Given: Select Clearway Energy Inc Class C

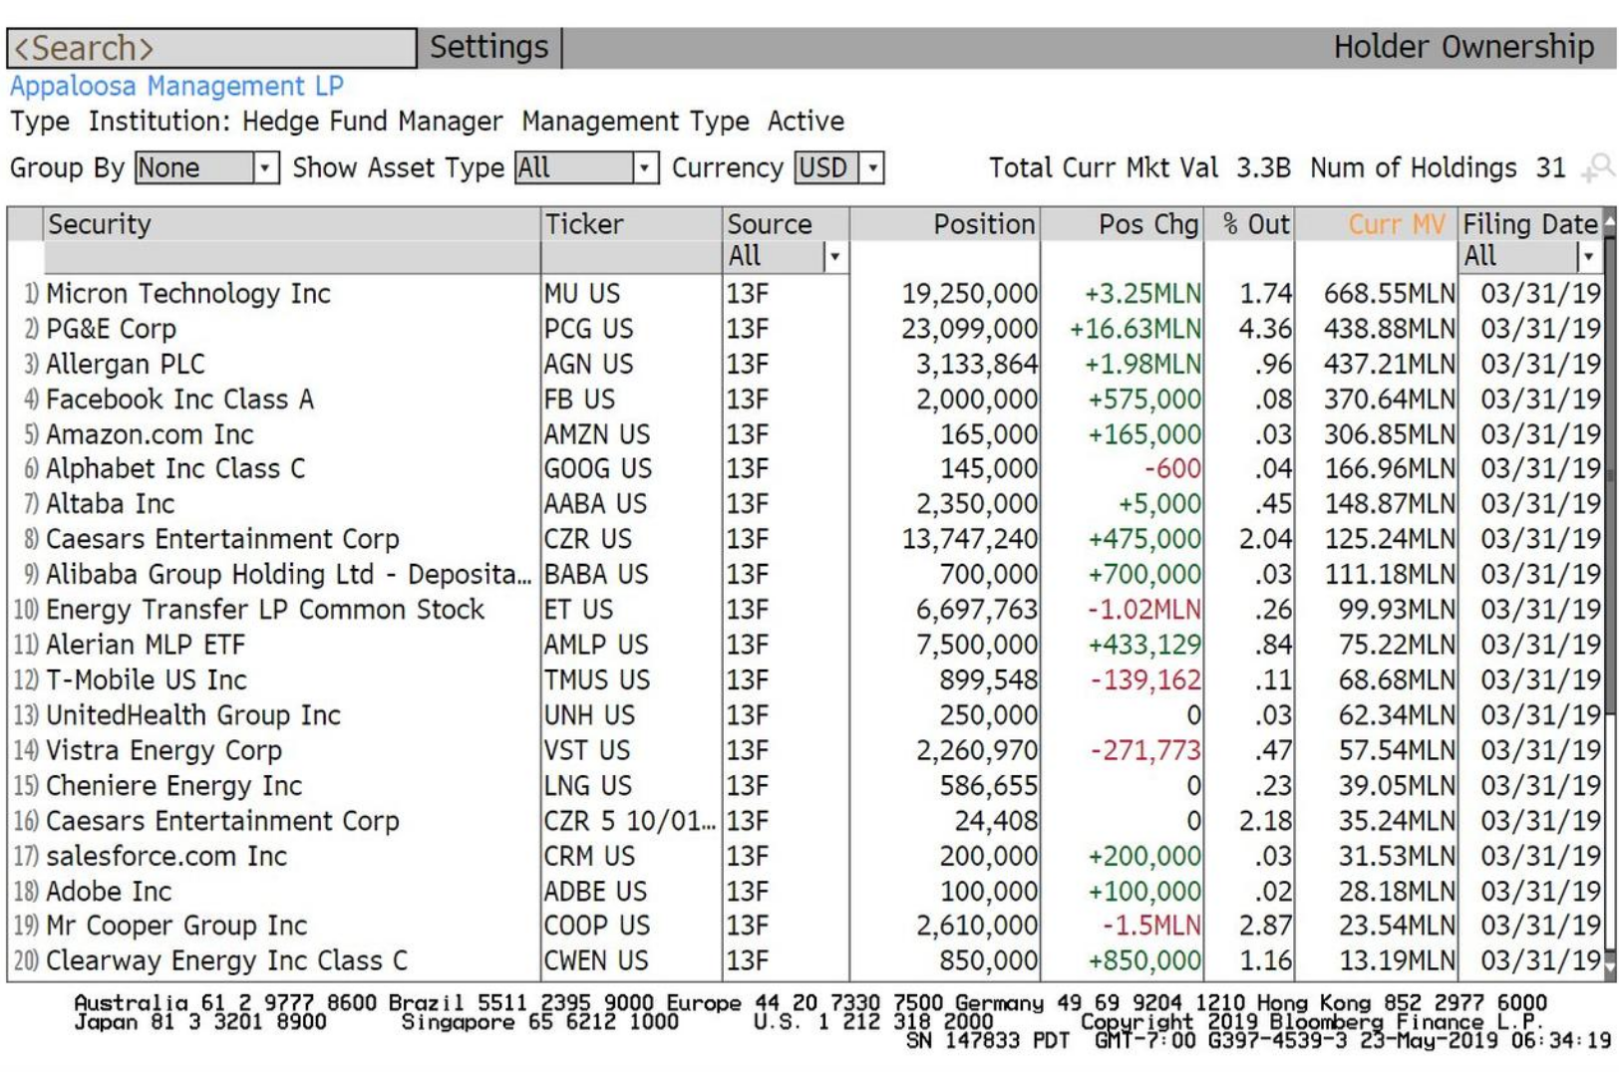Looking at the screenshot, I should click(x=808, y=961).
